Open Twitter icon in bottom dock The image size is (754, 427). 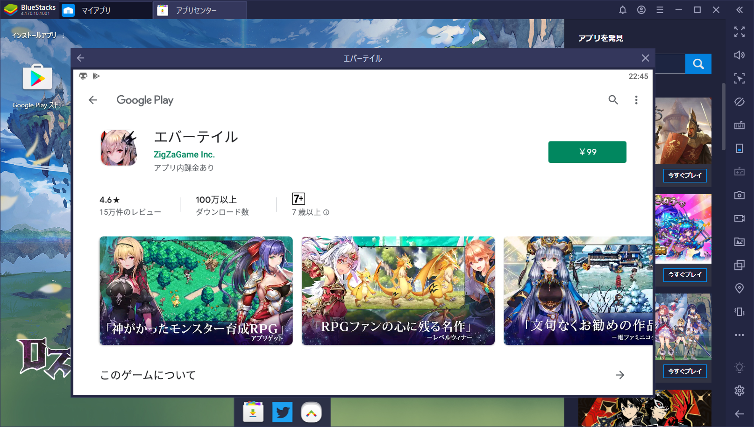282,412
